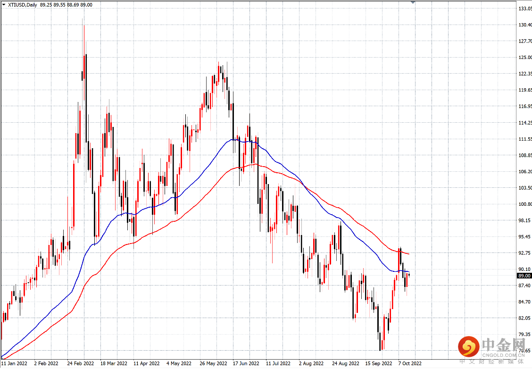Image resolution: width=532 pixels, height=370 pixels.
Task: Click the 133.05 price scale label
Action: pos(525,8)
